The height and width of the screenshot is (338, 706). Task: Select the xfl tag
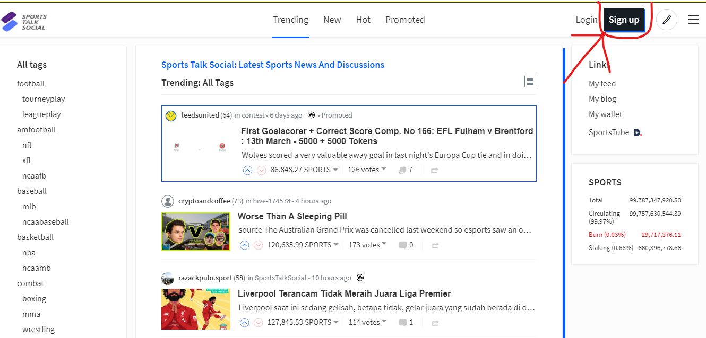point(27,161)
